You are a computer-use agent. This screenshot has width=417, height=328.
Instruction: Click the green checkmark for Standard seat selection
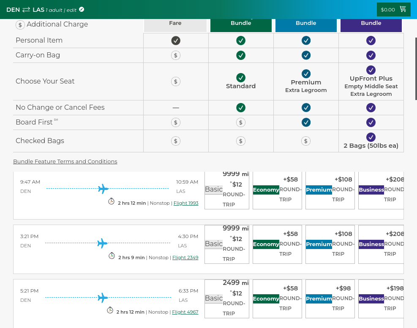coord(241,78)
